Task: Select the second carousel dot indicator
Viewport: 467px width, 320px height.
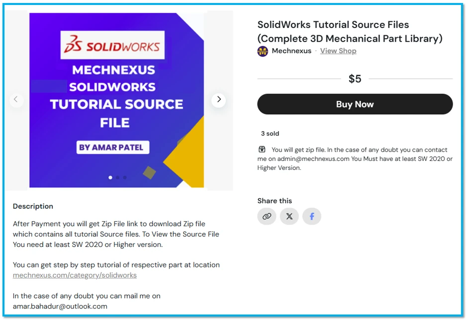Action: coord(117,177)
